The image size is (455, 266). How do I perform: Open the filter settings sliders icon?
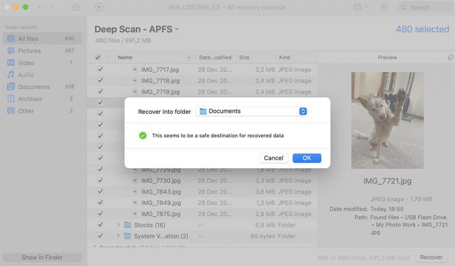click(384, 7)
